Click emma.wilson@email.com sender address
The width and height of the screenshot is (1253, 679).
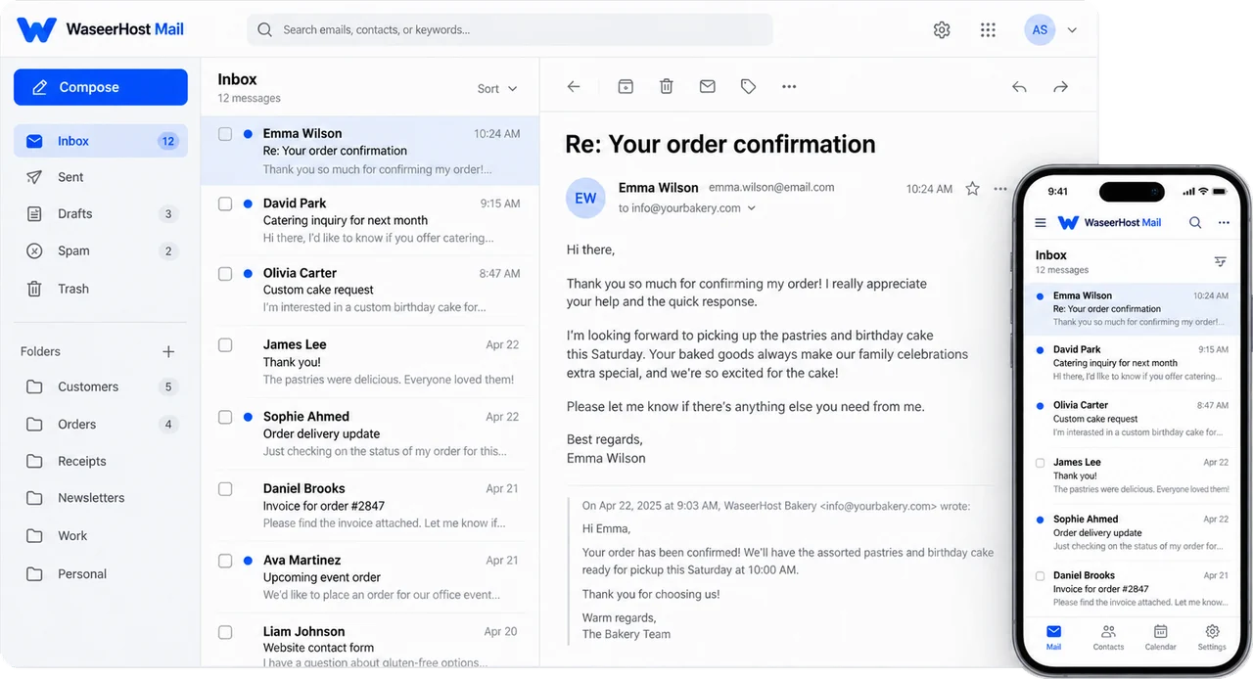(x=771, y=187)
